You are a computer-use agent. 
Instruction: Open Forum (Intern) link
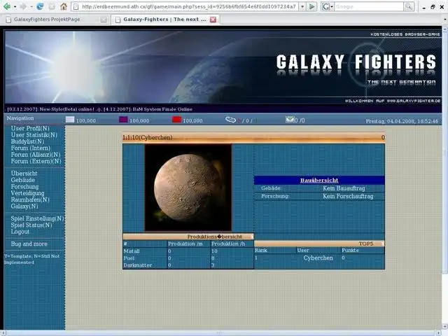point(31,148)
